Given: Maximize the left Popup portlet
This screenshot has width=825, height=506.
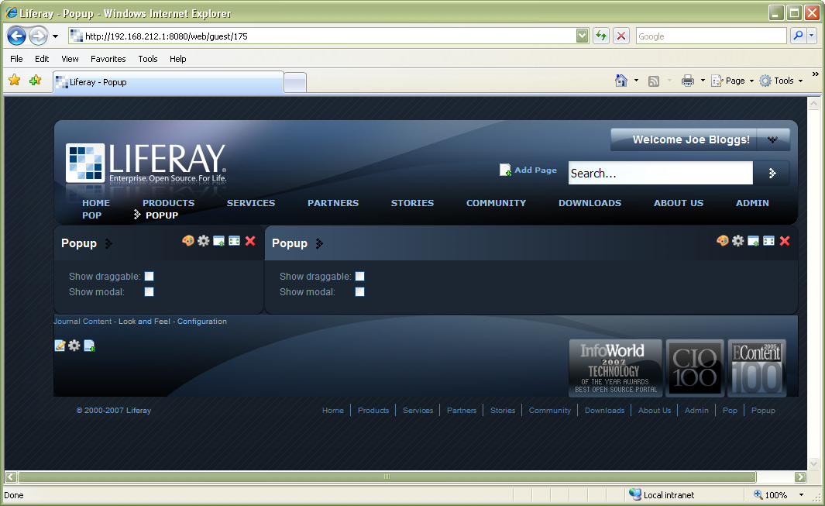Looking at the screenshot, I should [235, 241].
